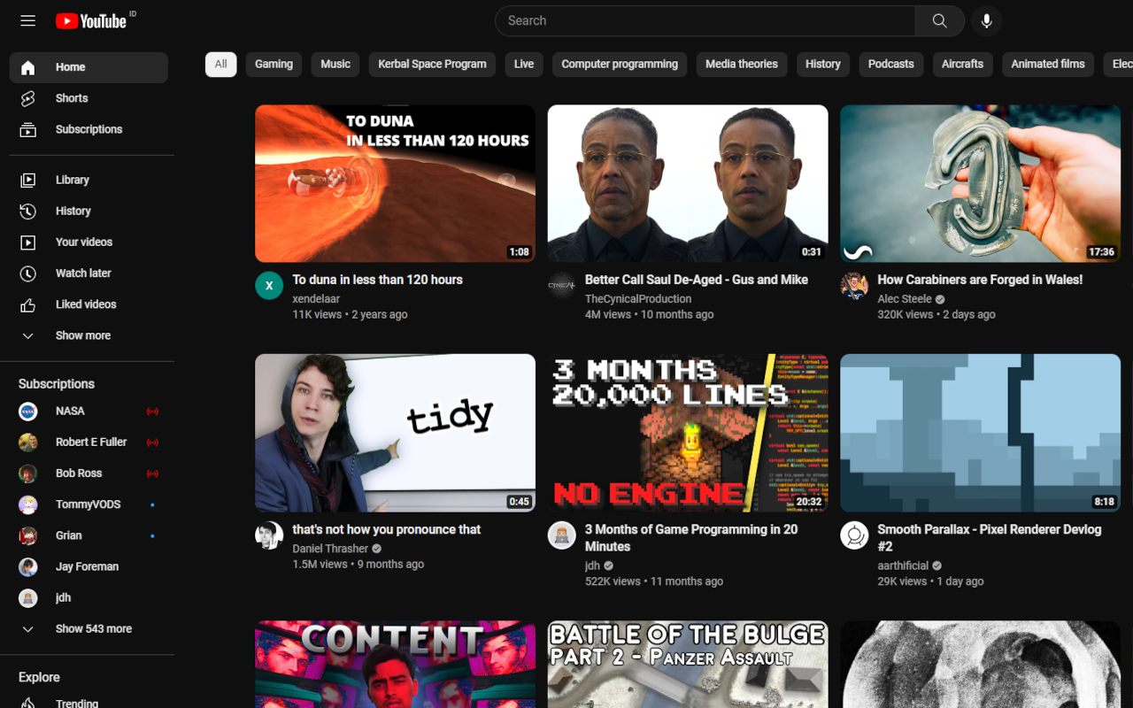
Task: Open Shorts in the sidebar
Action: [x=89, y=98]
